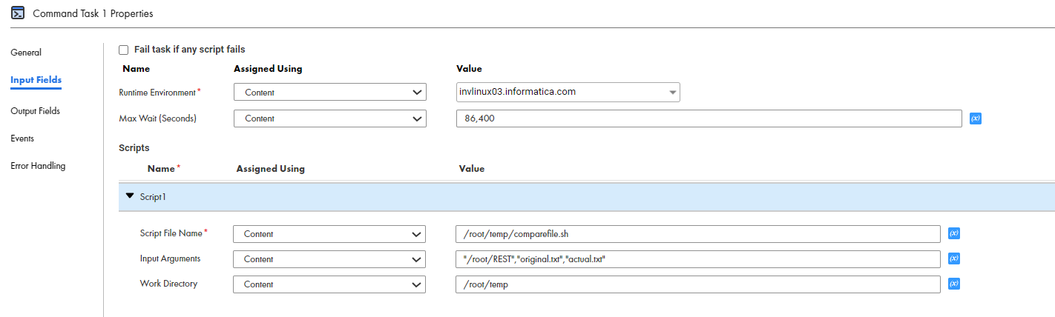
Task: Click the Command Task terminal icon in title
Action: [x=18, y=14]
